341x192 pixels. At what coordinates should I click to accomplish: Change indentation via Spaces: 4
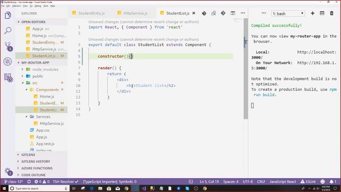point(231,181)
